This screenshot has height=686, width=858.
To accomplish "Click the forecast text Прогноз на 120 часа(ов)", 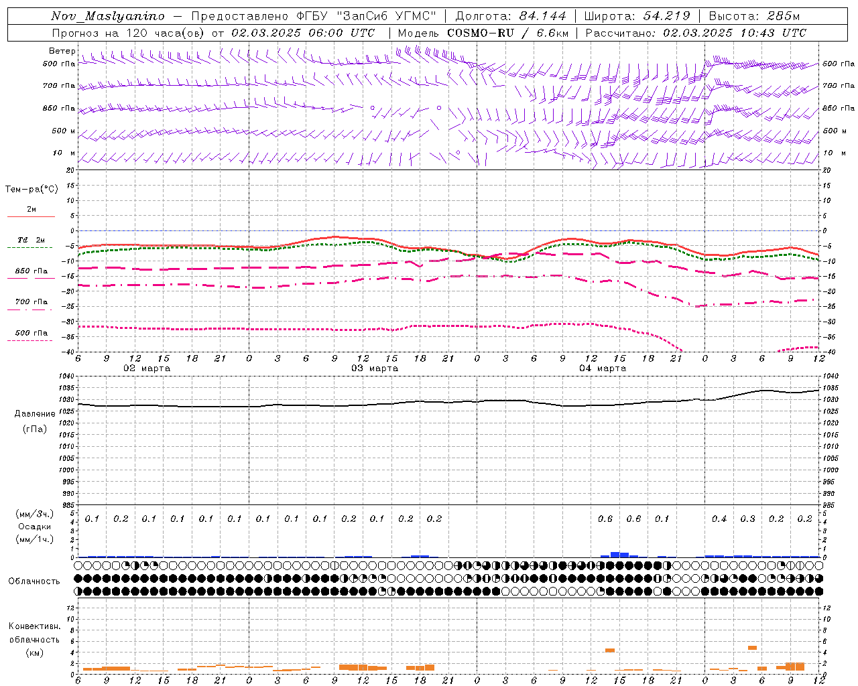I will [x=129, y=33].
